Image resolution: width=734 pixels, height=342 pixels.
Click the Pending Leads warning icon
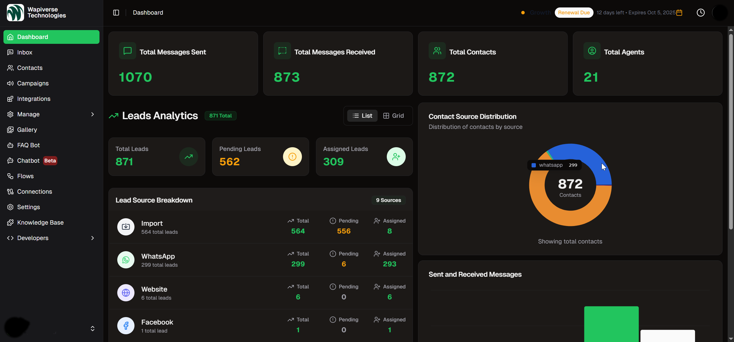[292, 157]
